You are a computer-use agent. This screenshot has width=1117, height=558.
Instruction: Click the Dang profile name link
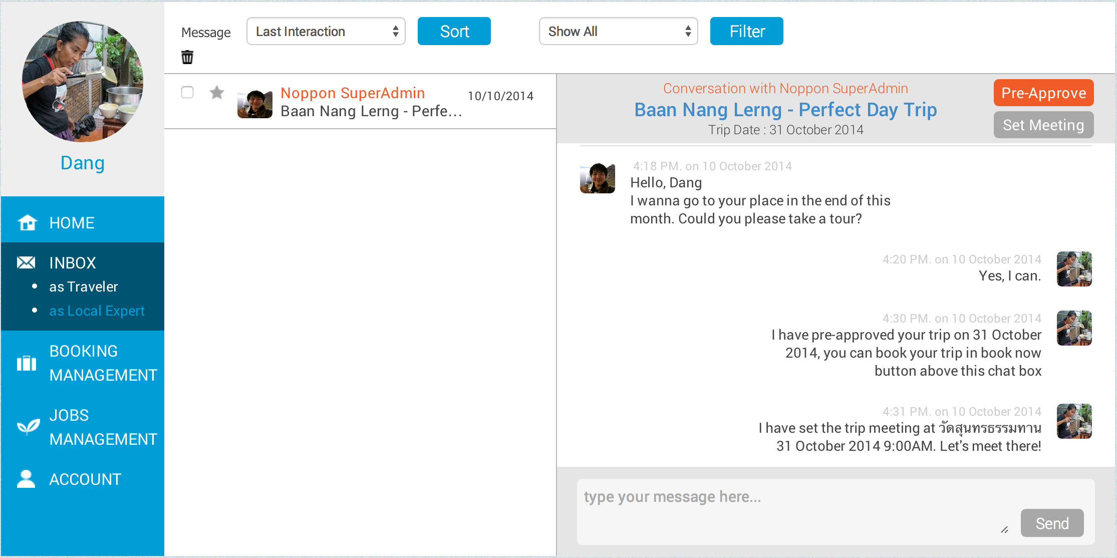pos(83,163)
